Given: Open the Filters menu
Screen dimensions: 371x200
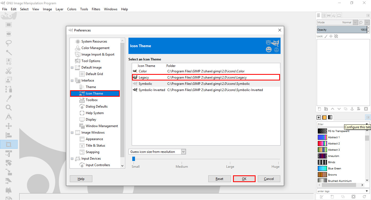Looking at the screenshot, I should [x=96, y=9].
